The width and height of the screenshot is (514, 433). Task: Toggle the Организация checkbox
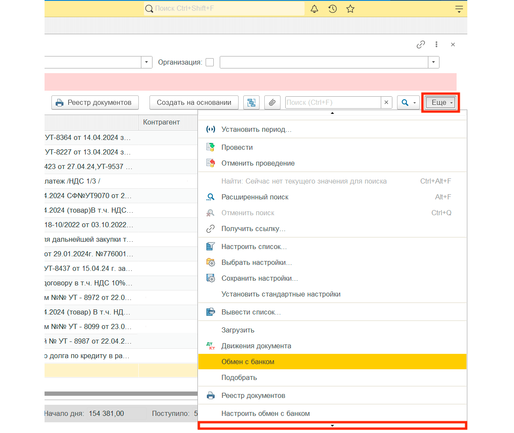click(210, 62)
